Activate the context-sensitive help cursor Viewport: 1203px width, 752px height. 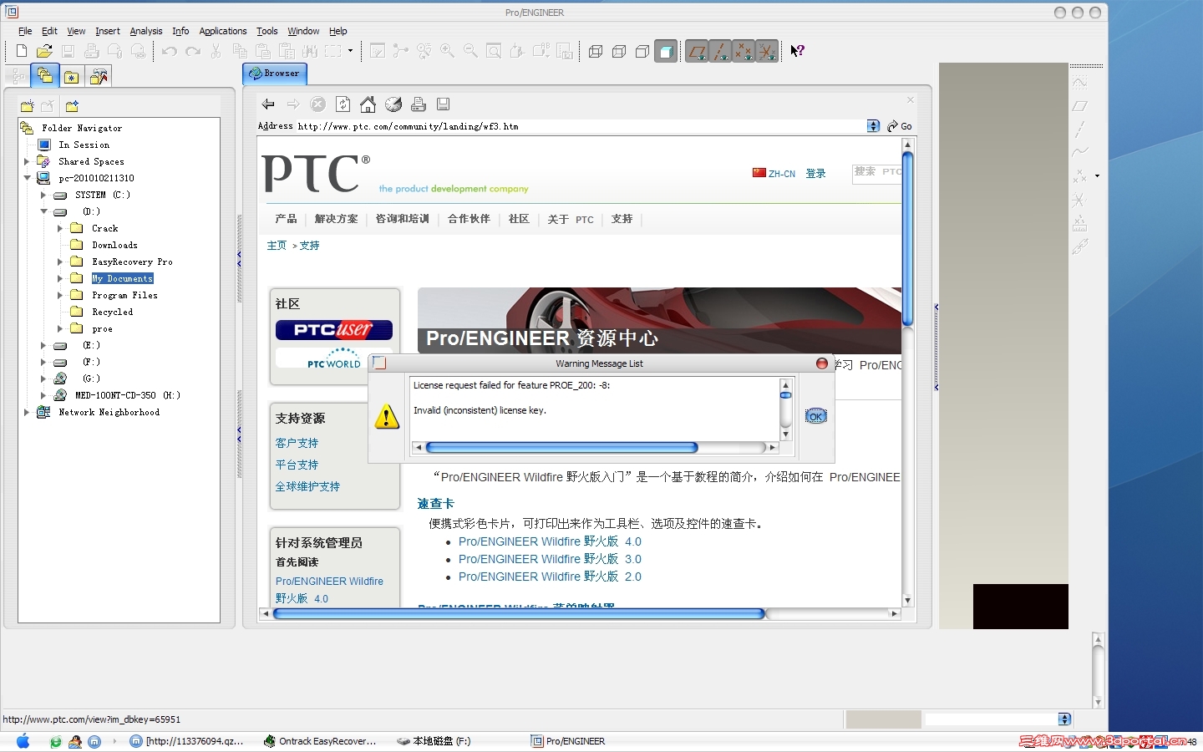pyautogui.click(x=797, y=51)
